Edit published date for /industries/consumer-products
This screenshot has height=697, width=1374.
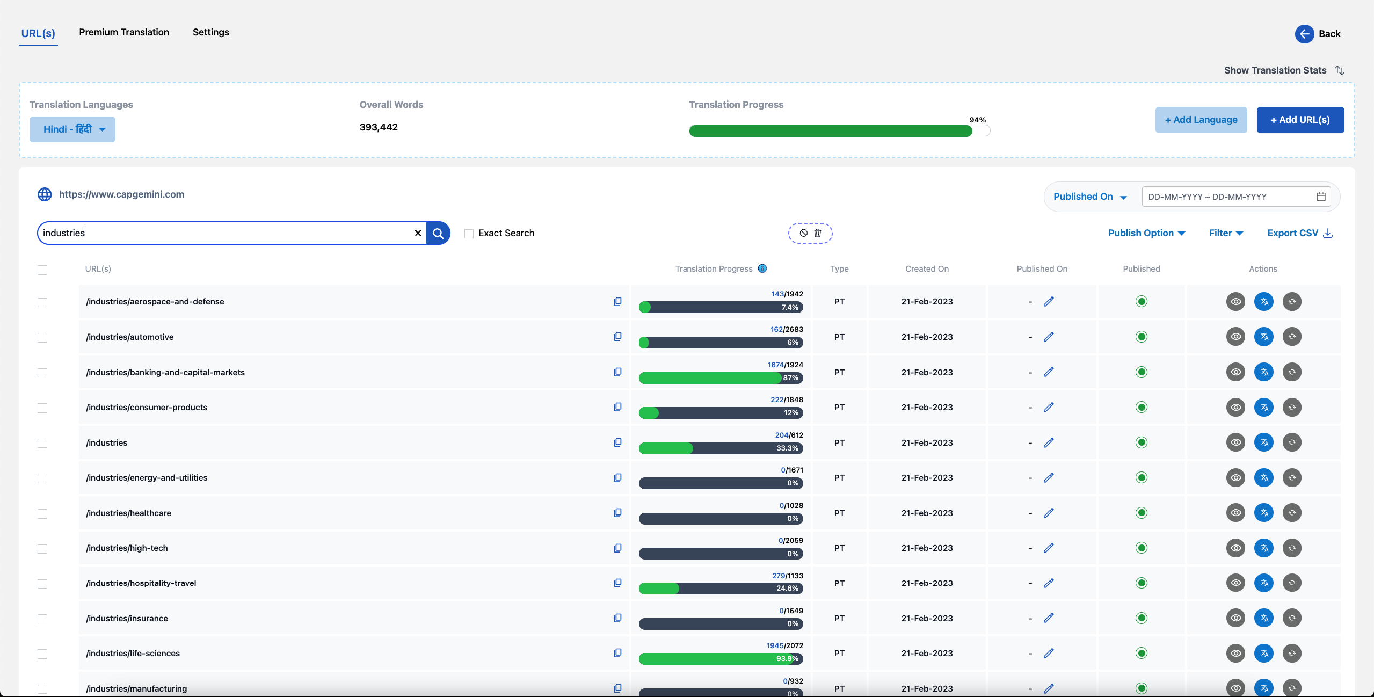tap(1049, 407)
